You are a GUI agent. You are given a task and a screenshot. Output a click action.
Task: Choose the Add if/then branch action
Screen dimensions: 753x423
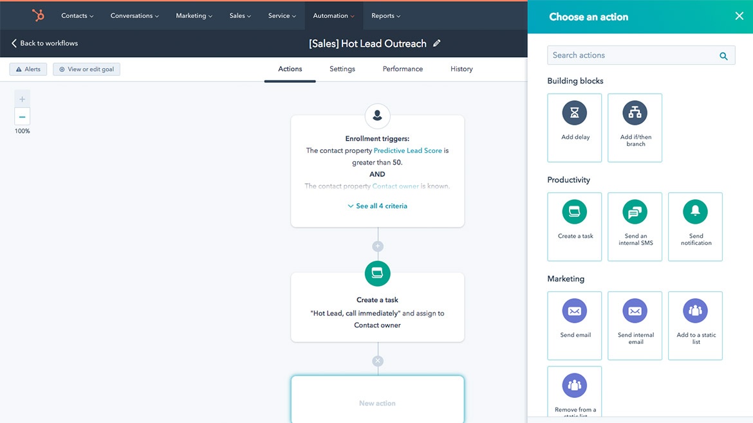635,127
